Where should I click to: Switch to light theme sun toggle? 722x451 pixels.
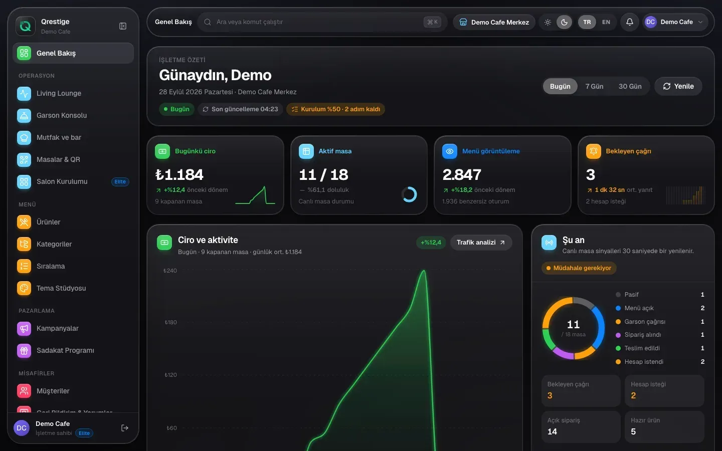pos(548,22)
